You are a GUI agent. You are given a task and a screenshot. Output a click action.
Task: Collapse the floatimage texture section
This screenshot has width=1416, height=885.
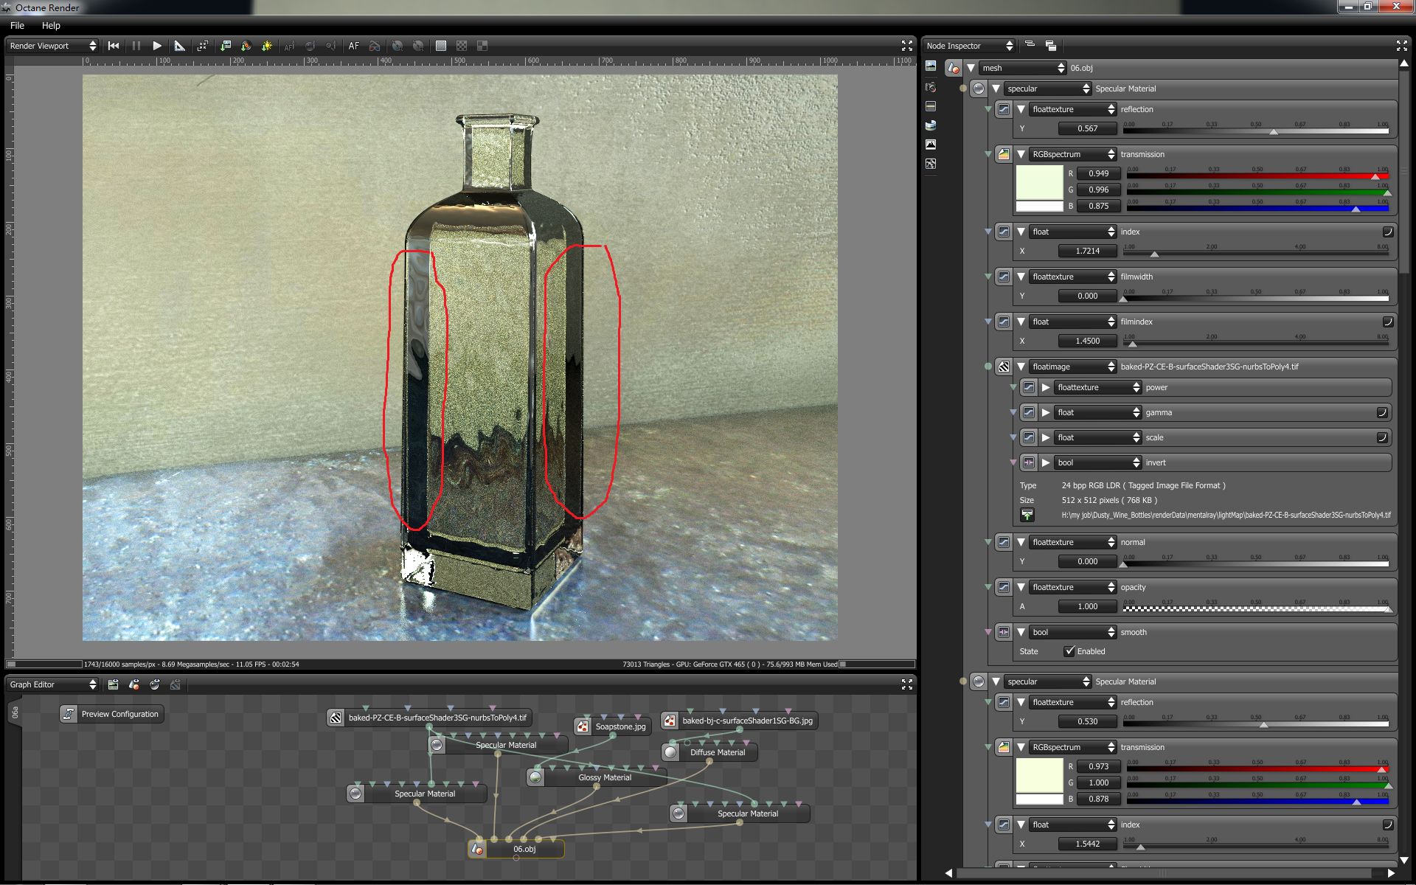(x=1021, y=367)
